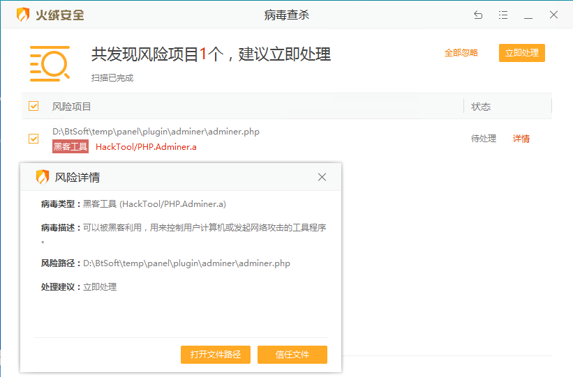Screen dimensions: 573x377
Task: Click the HackTool/PHP.Adminer.a threat name
Action: coord(146,147)
